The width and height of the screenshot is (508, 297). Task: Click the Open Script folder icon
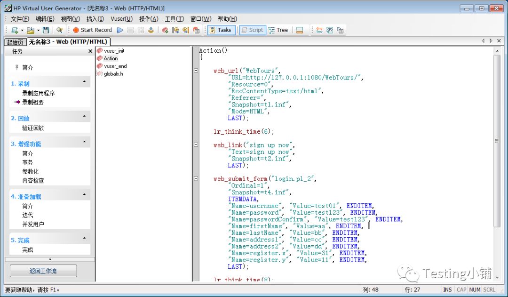[31, 30]
